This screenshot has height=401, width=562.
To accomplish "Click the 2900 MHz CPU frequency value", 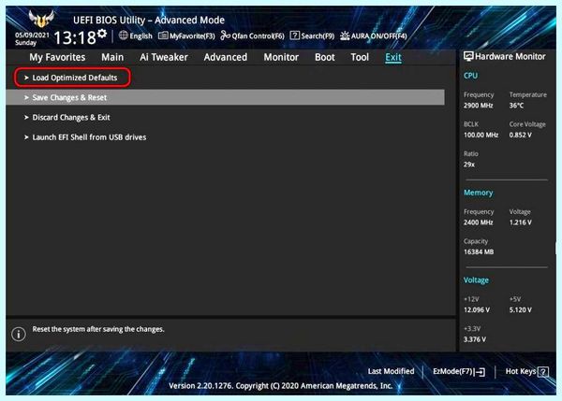I will coord(478,106).
